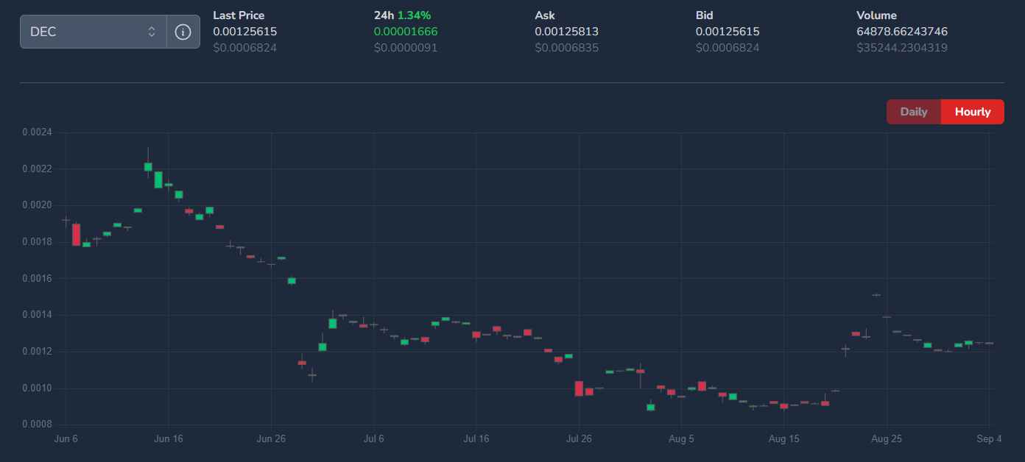Click the Aug 15 date label

[783, 439]
